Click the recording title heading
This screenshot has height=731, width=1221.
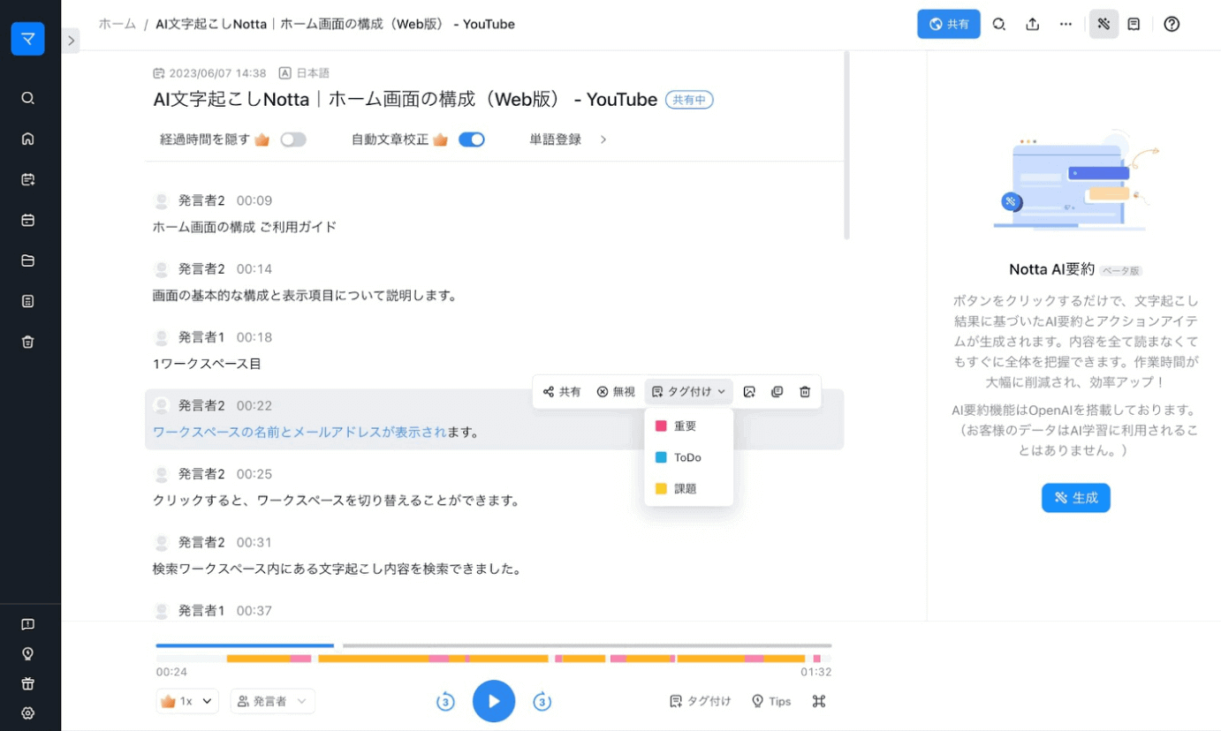[406, 100]
